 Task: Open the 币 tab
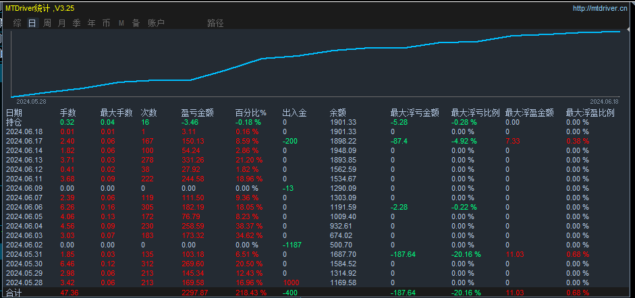tap(106, 23)
